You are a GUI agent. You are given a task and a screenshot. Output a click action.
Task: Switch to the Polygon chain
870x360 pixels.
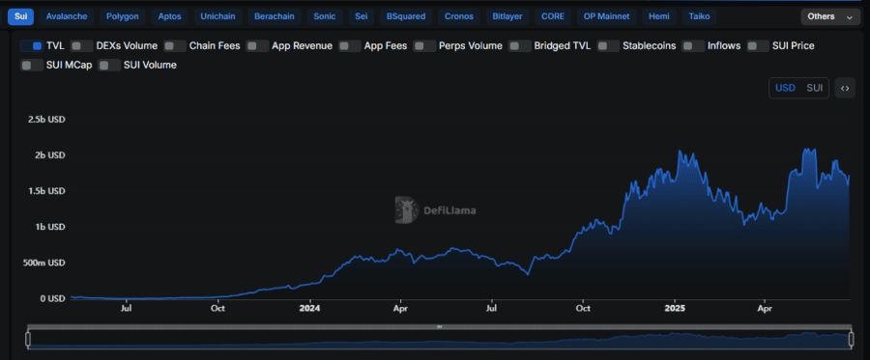123,16
